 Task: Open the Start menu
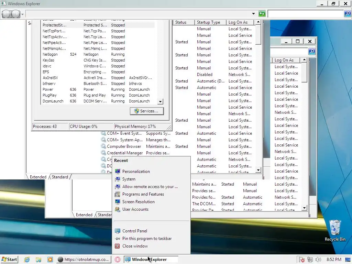coord(9,260)
